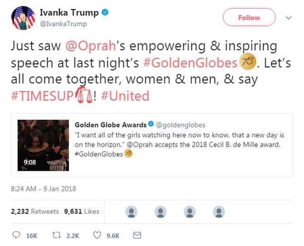Click the last liker avatar placeholder
The width and height of the screenshot is (304, 246).
tap(219, 212)
